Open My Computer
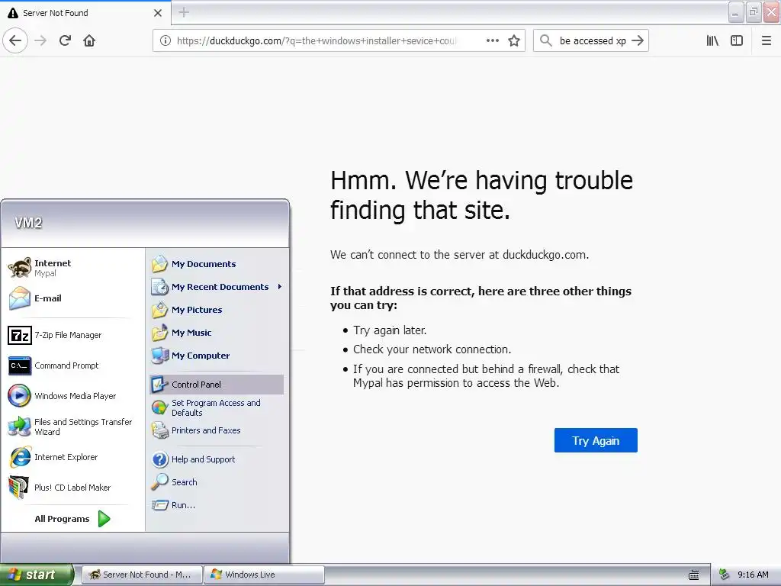Image resolution: width=781 pixels, height=586 pixels. pyautogui.click(x=217, y=356)
